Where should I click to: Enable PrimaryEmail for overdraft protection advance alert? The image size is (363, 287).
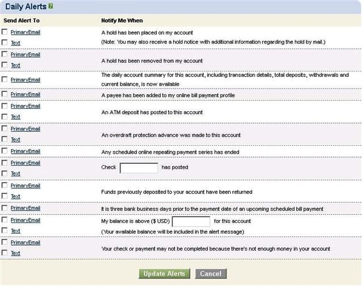tap(5, 129)
